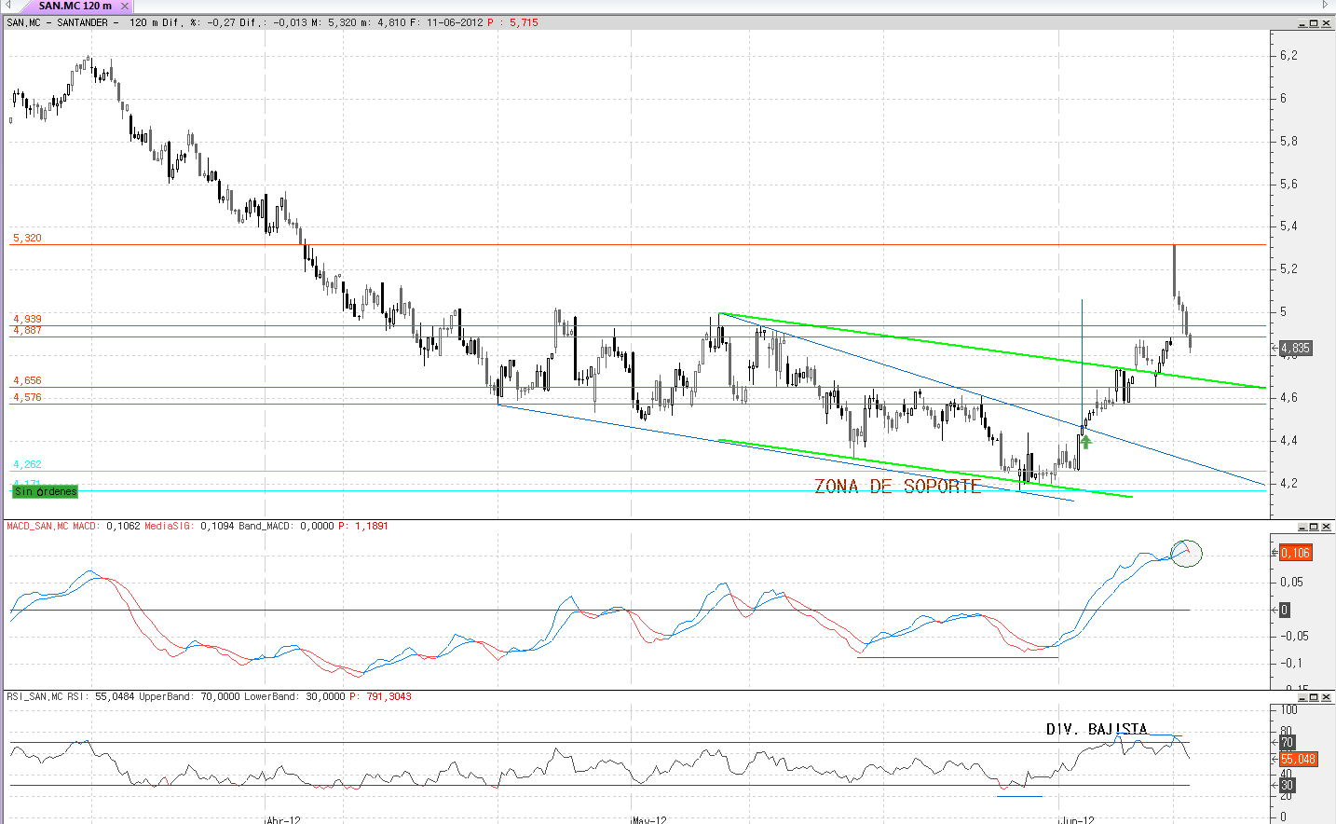Minimize the MACD indicator pane

click(1302, 527)
